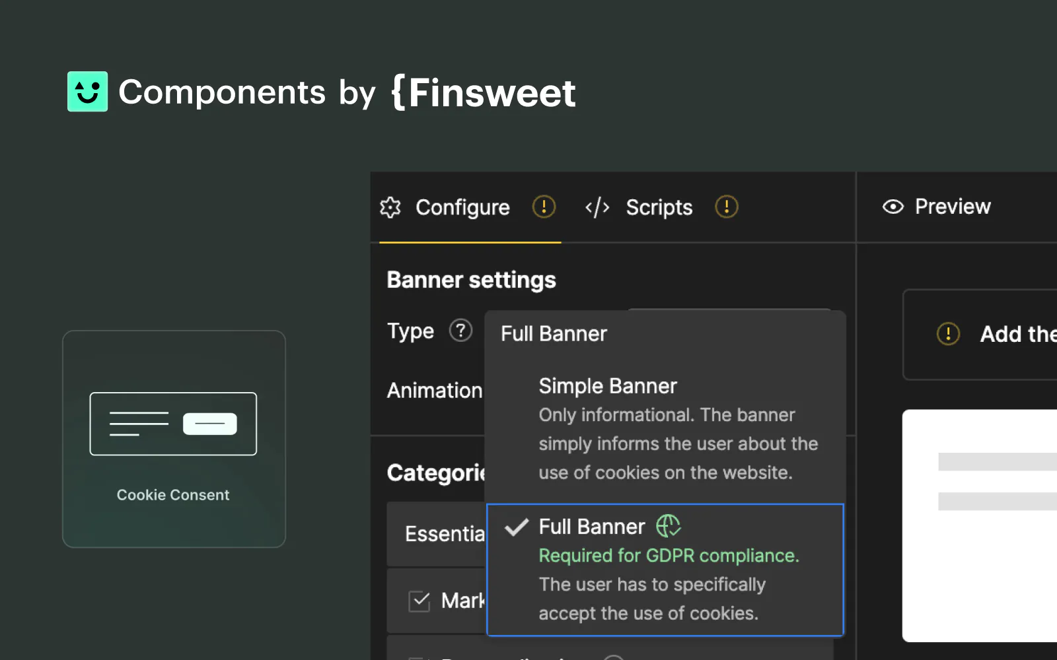Click the Animation label
The width and height of the screenshot is (1057, 660).
435,391
